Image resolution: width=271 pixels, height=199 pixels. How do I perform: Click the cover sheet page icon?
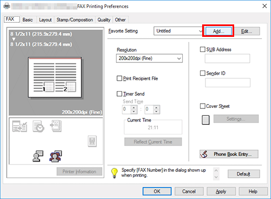click(x=205, y=120)
